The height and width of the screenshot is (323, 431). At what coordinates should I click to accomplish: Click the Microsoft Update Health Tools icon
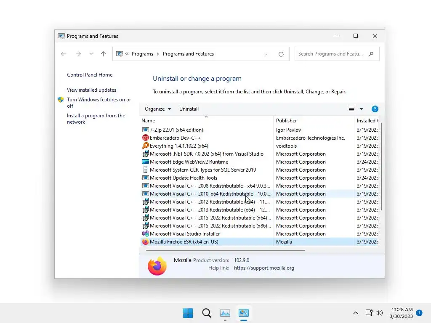(145, 177)
